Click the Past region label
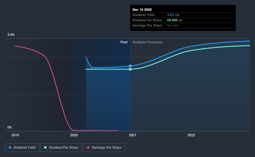 click(124, 42)
